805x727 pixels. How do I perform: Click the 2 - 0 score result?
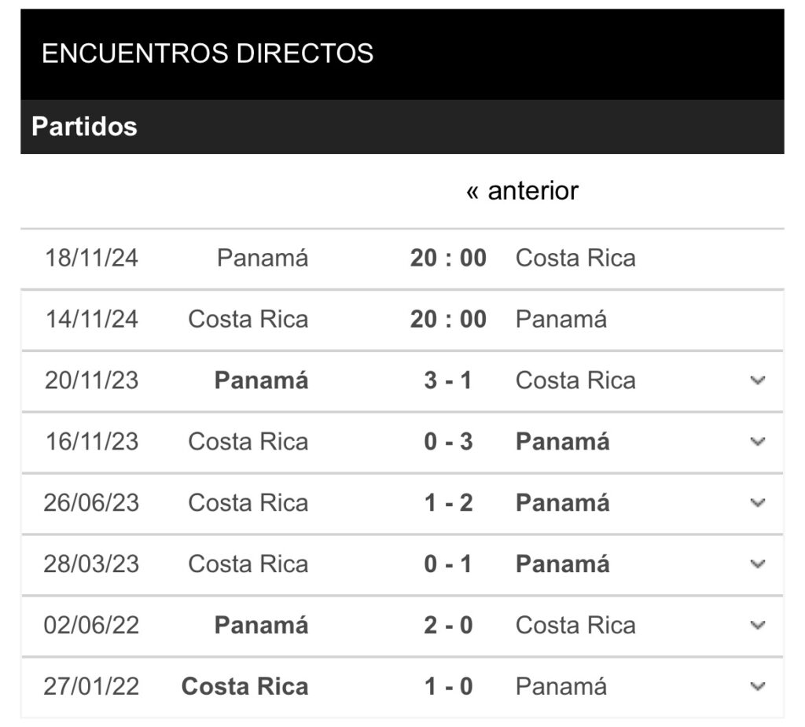tap(448, 626)
